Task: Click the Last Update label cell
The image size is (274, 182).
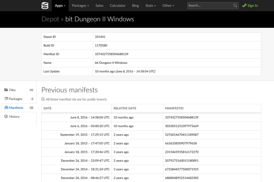Action: tap(67, 71)
